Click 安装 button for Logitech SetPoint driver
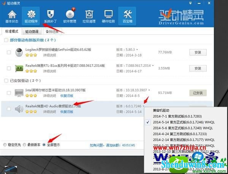Screen dimensions: 228x174 pos(198,52)
